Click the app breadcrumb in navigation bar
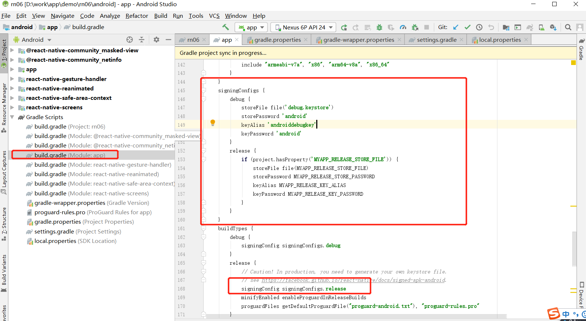 click(49, 27)
